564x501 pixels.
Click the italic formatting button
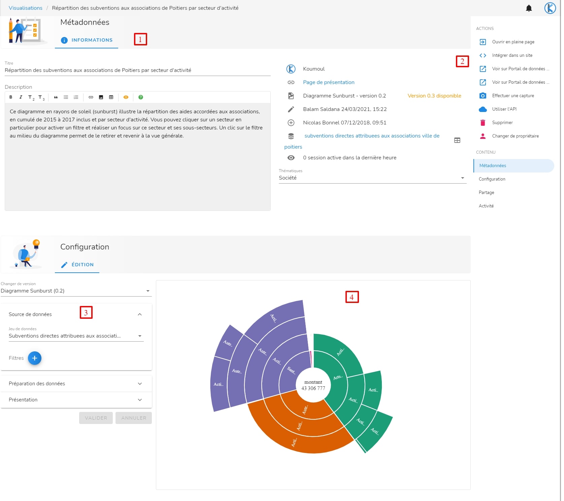pyautogui.click(x=21, y=97)
